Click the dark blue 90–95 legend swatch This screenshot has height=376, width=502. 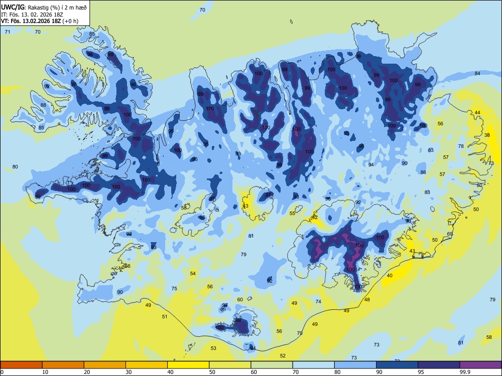[397, 365]
